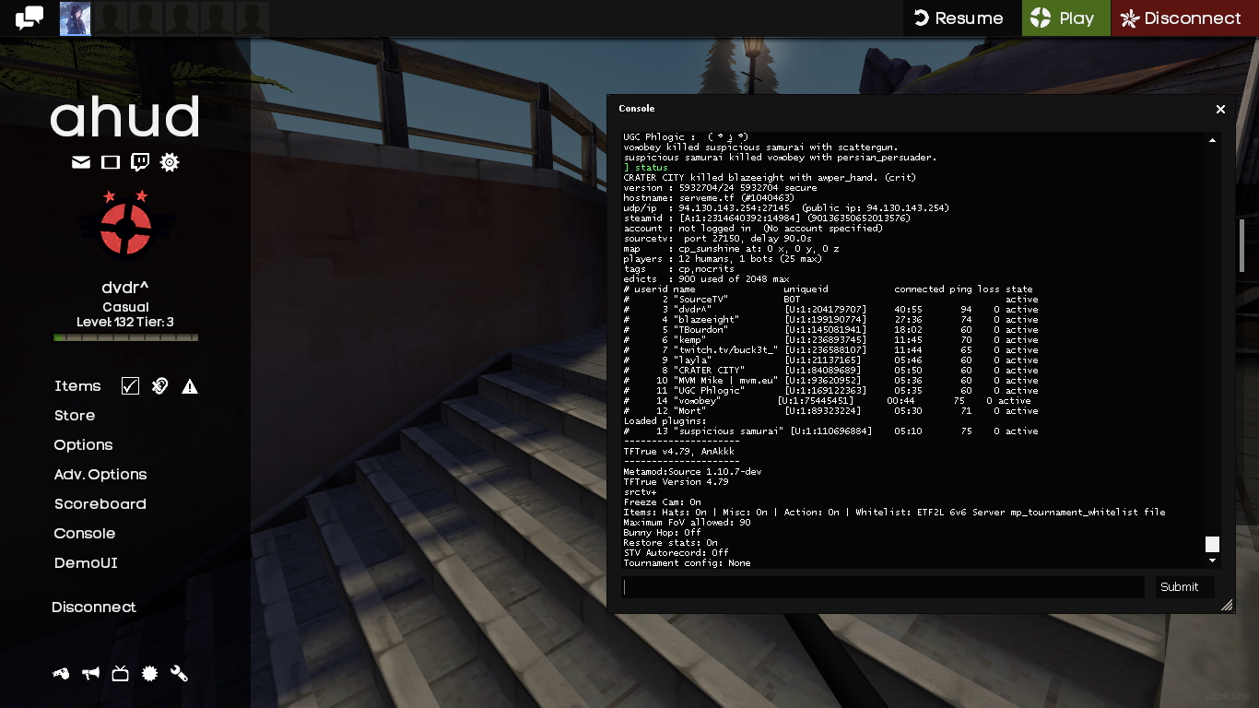This screenshot has height=708, width=1259.
Task: Focus the Console command input field
Action: [883, 587]
